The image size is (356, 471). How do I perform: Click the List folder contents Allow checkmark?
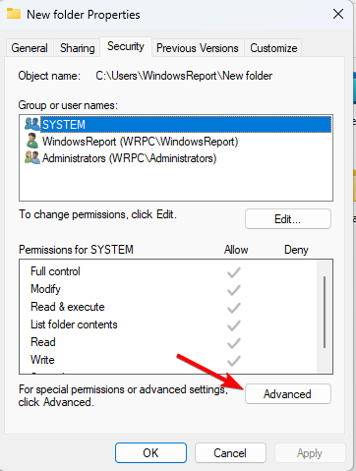tap(234, 325)
